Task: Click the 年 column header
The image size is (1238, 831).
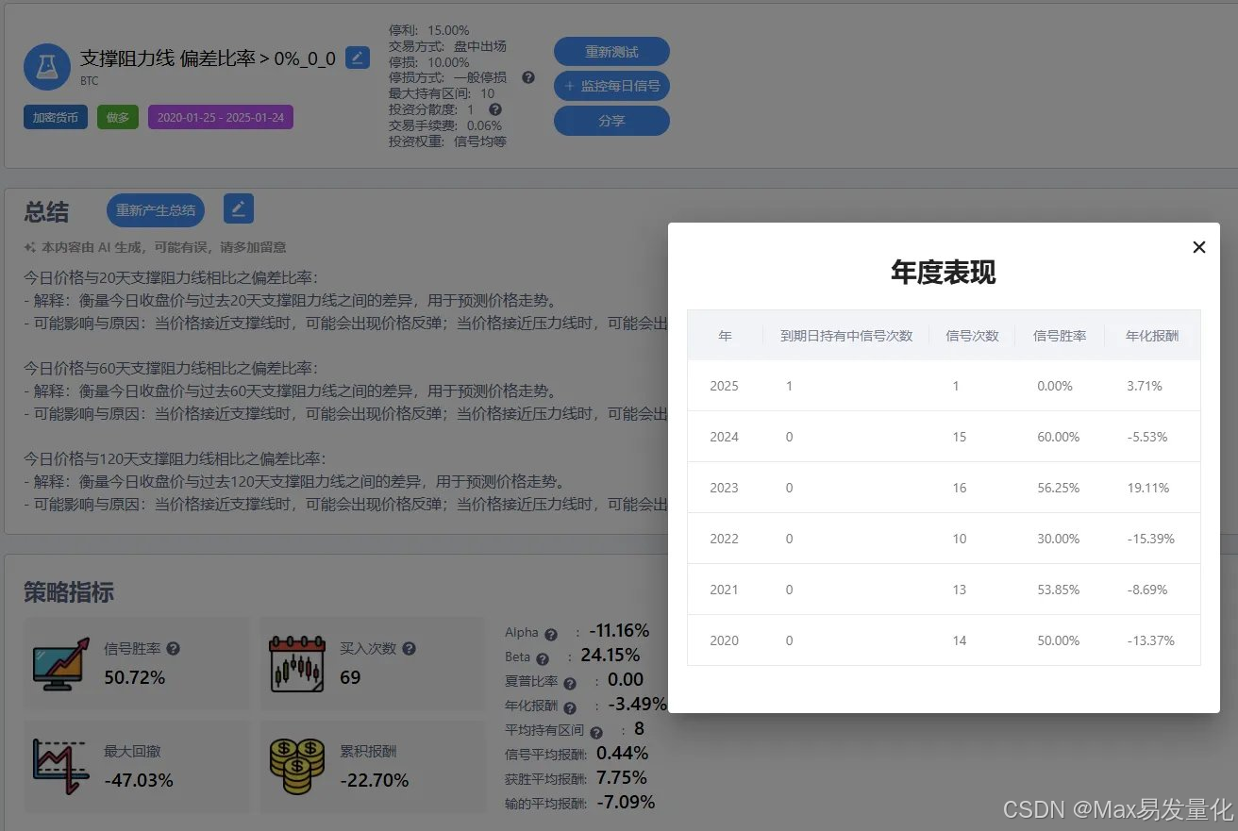Action: [725, 335]
